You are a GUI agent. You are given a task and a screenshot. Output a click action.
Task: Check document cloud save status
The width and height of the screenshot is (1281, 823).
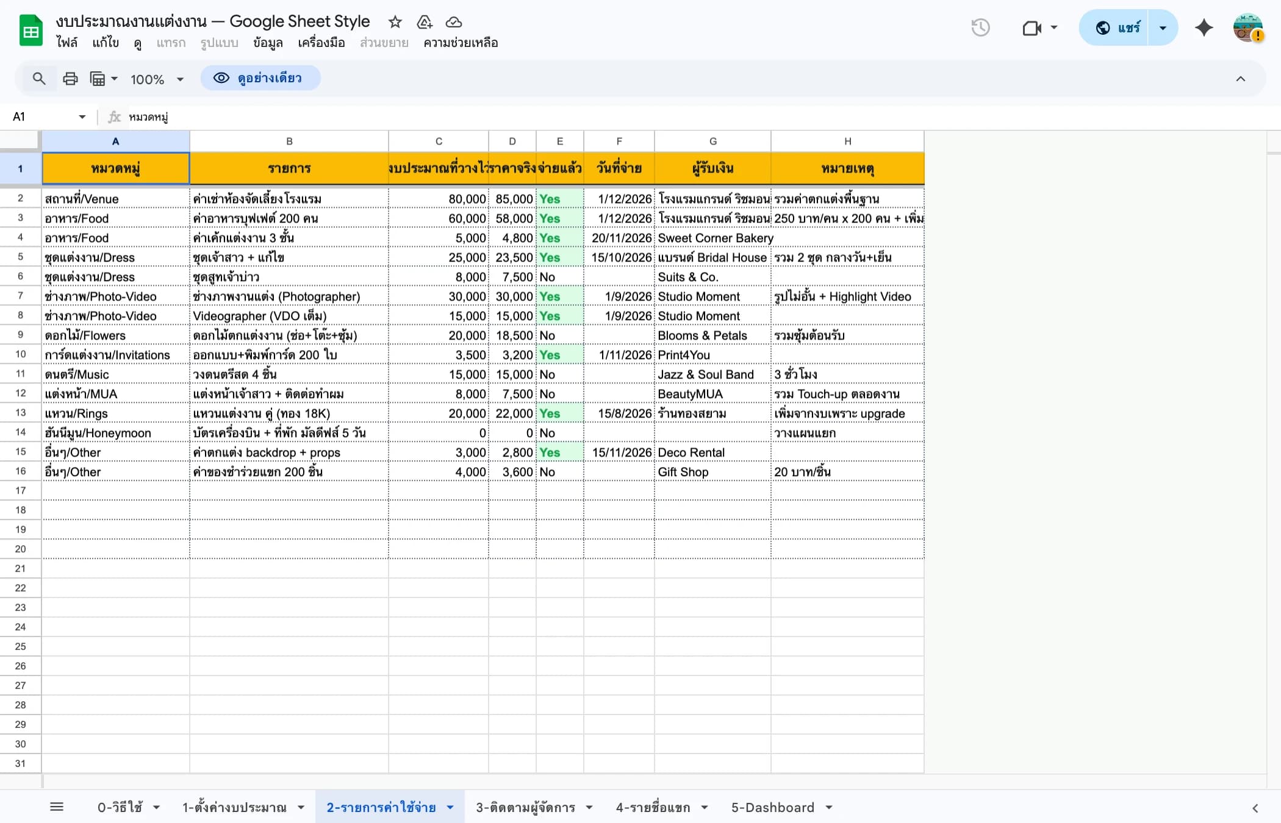pos(454,22)
